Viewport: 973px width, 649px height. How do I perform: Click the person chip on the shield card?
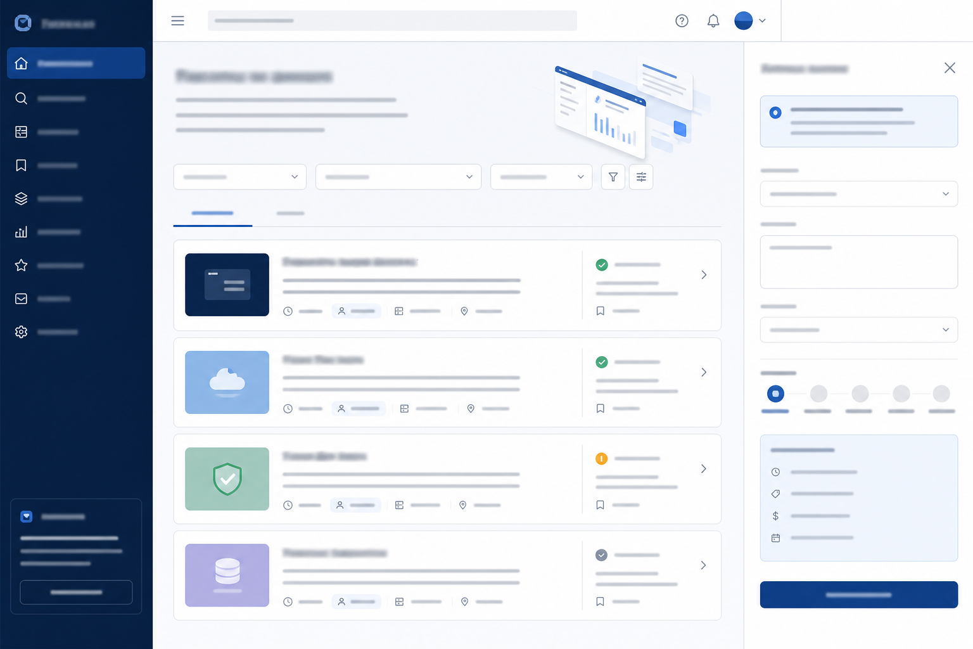[355, 505]
